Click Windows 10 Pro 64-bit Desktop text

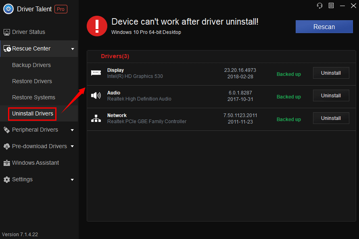[146, 32]
